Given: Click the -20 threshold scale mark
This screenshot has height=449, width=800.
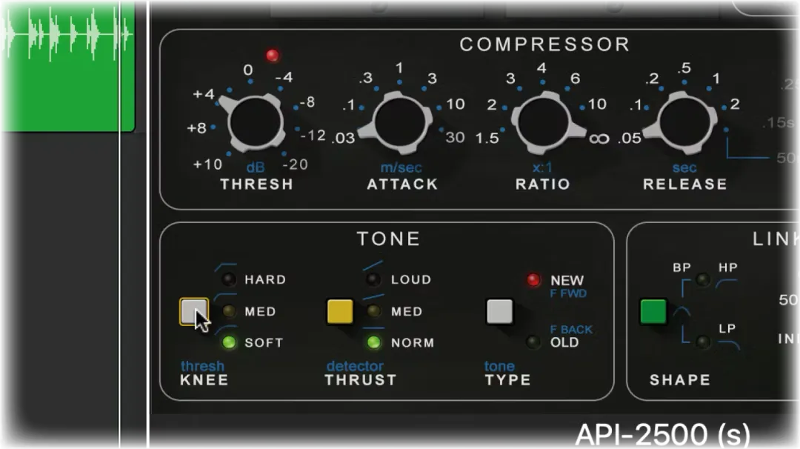Looking at the screenshot, I should coord(296,164).
